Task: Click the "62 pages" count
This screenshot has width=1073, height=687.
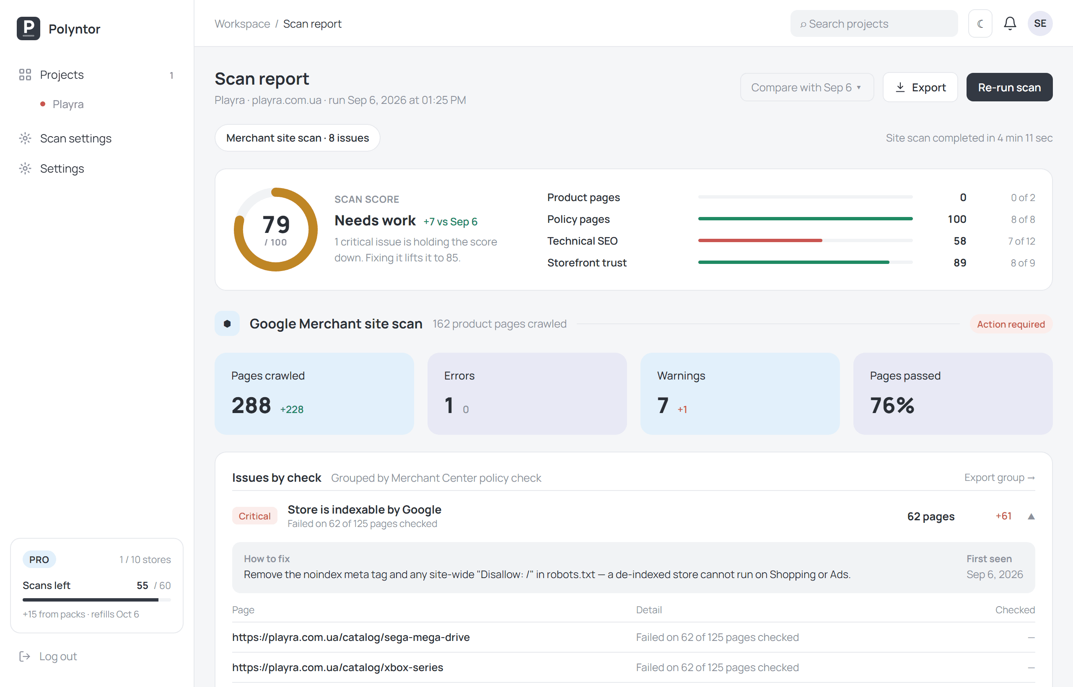Action: tap(930, 516)
